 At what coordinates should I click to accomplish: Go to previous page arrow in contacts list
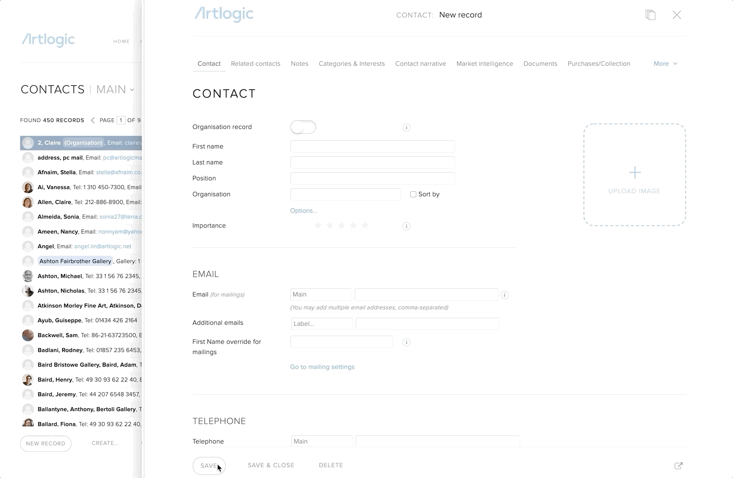[93, 120]
